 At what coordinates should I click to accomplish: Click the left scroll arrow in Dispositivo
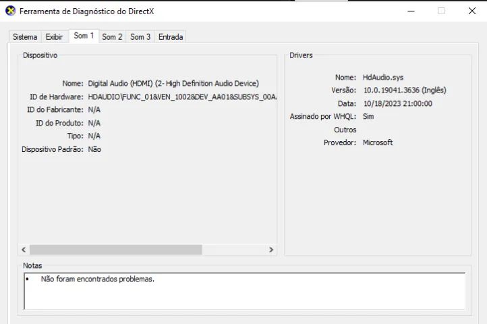click(24, 249)
